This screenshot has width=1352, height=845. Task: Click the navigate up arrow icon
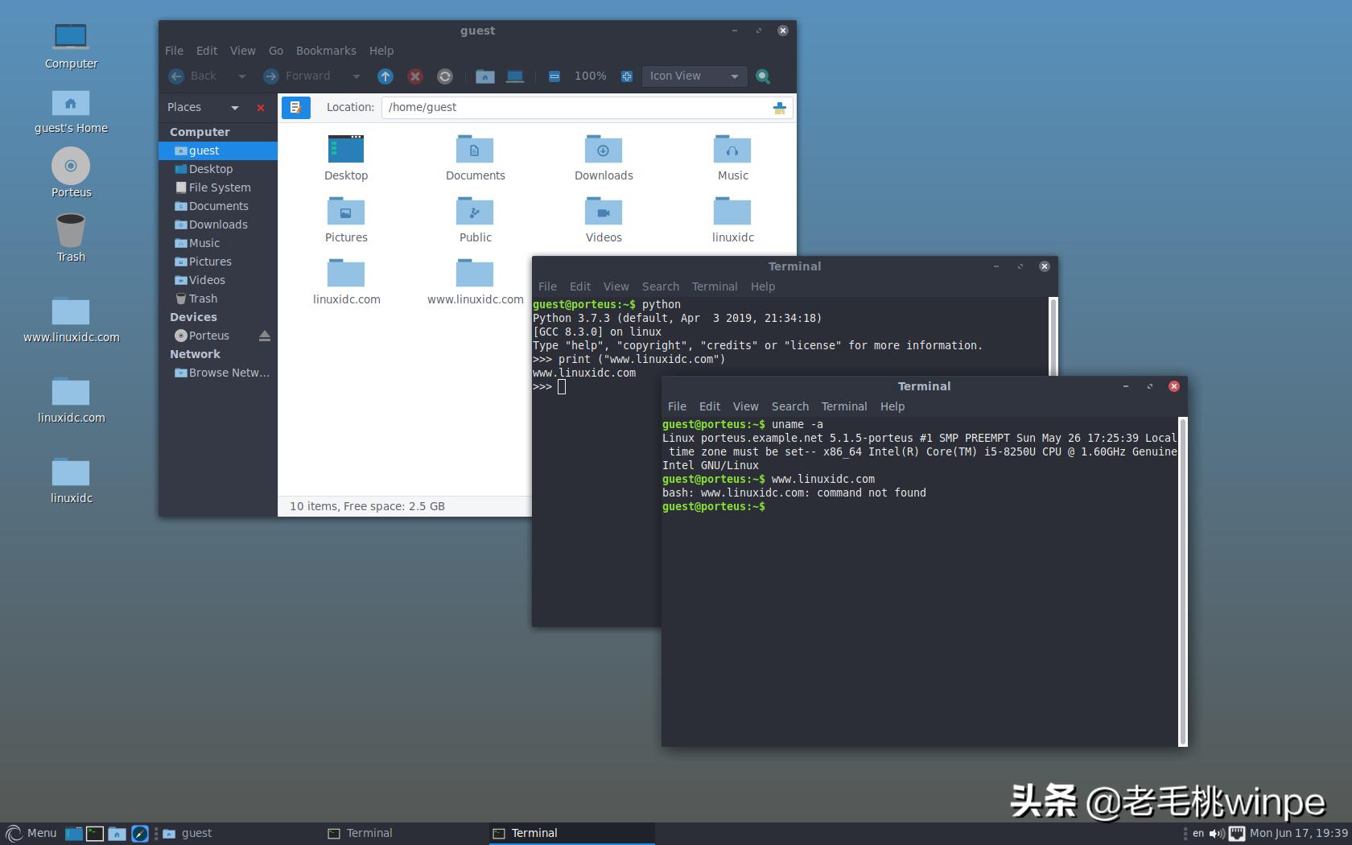385,76
